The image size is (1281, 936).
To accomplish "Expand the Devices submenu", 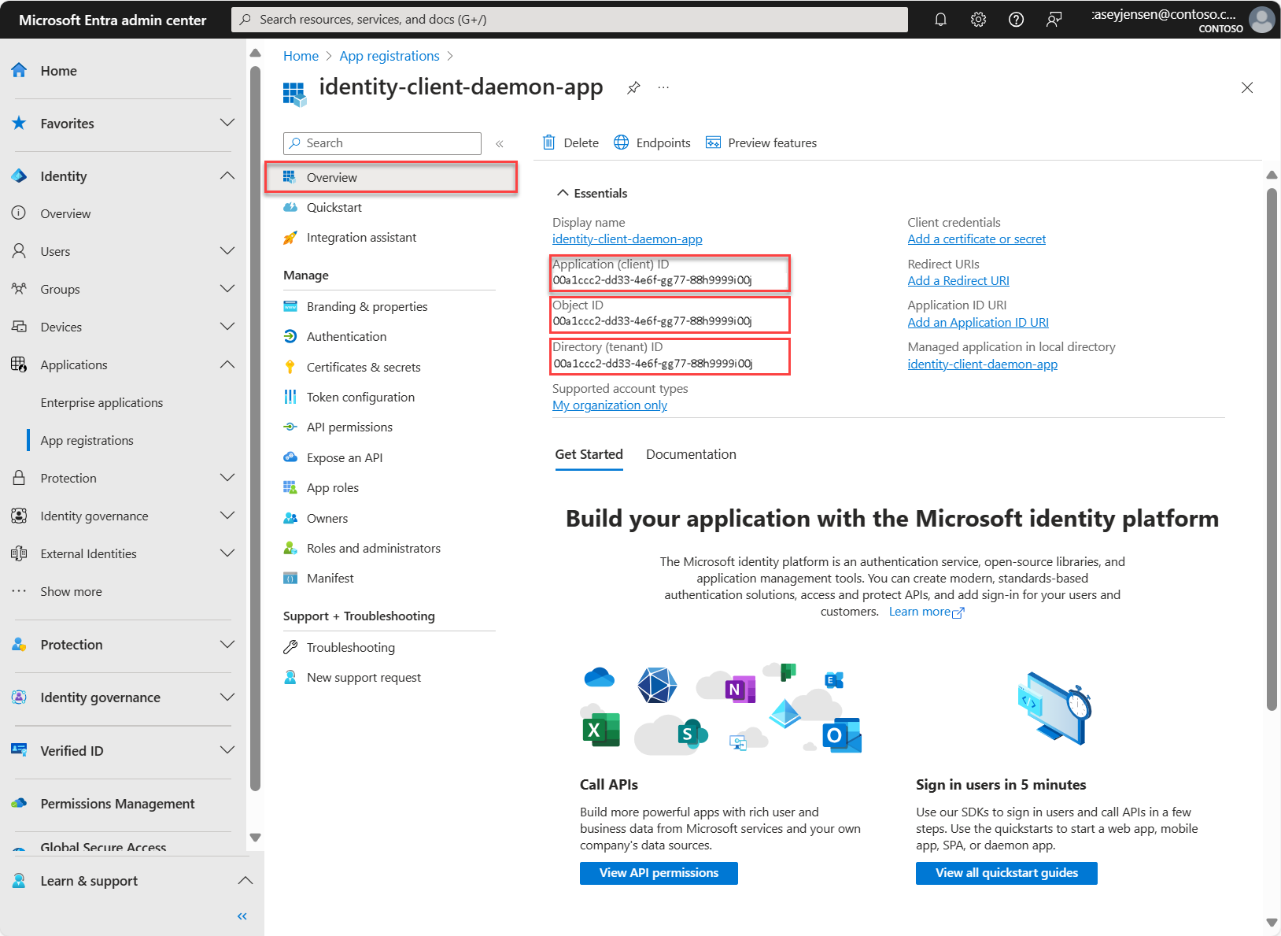I will point(227,327).
